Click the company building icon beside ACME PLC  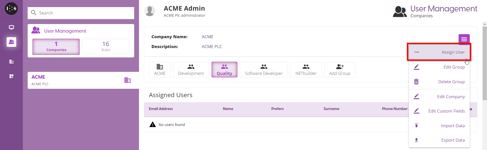click(127, 80)
